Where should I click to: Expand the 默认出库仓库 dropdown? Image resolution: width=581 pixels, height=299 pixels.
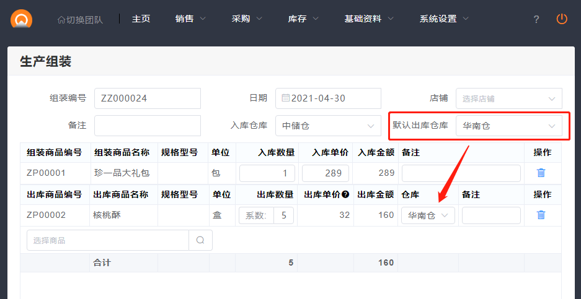pyautogui.click(x=508, y=126)
